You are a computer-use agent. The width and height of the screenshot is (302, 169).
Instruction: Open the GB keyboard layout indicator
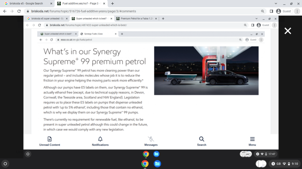click(278, 164)
